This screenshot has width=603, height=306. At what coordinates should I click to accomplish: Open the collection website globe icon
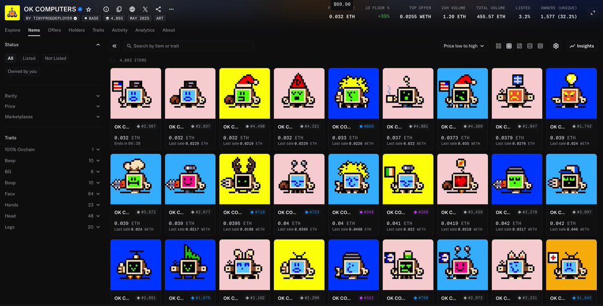coord(132,10)
